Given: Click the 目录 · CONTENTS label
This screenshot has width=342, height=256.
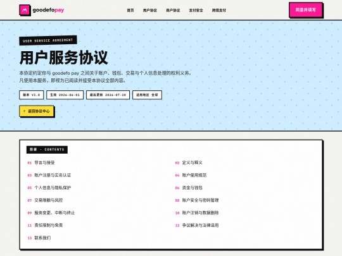Looking at the screenshot, I should click(x=47, y=150).
